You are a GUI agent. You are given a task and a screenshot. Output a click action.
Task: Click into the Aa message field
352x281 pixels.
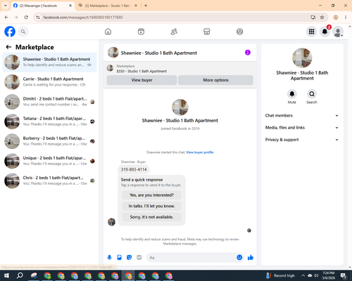pos(191,258)
